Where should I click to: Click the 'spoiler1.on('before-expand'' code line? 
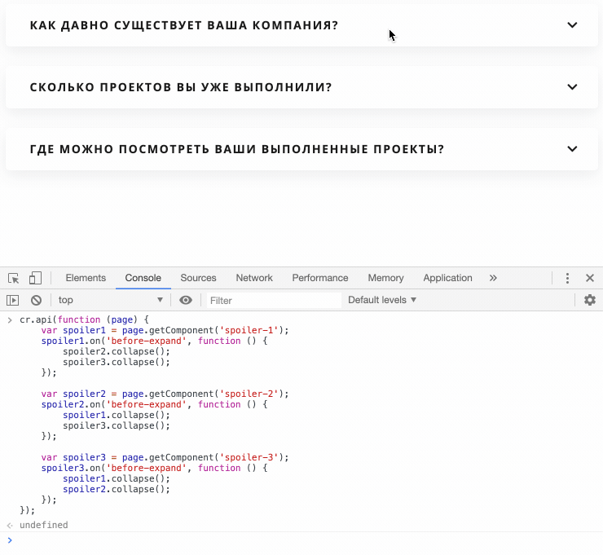point(154,341)
